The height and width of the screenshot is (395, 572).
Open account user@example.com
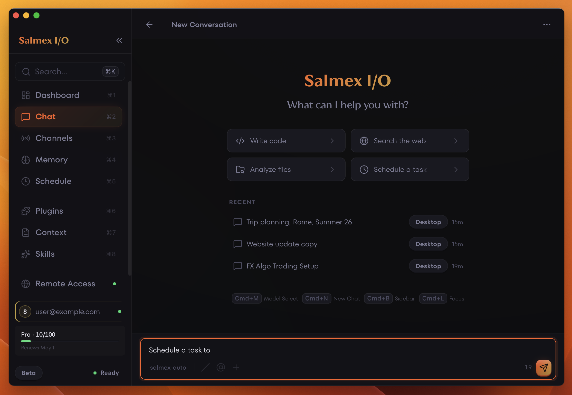(70, 311)
